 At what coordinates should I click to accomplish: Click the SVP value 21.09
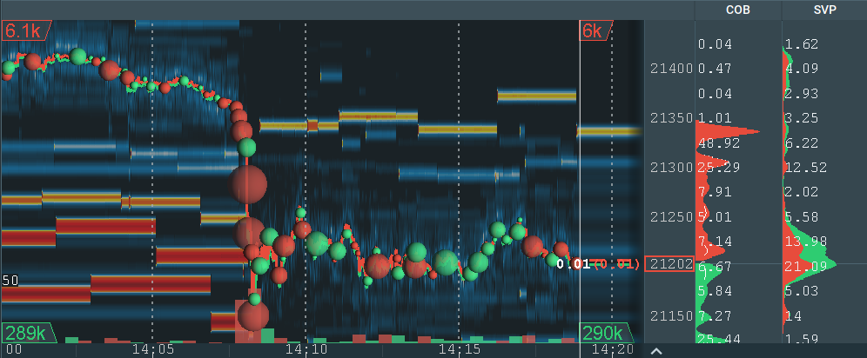coord(805,267)
